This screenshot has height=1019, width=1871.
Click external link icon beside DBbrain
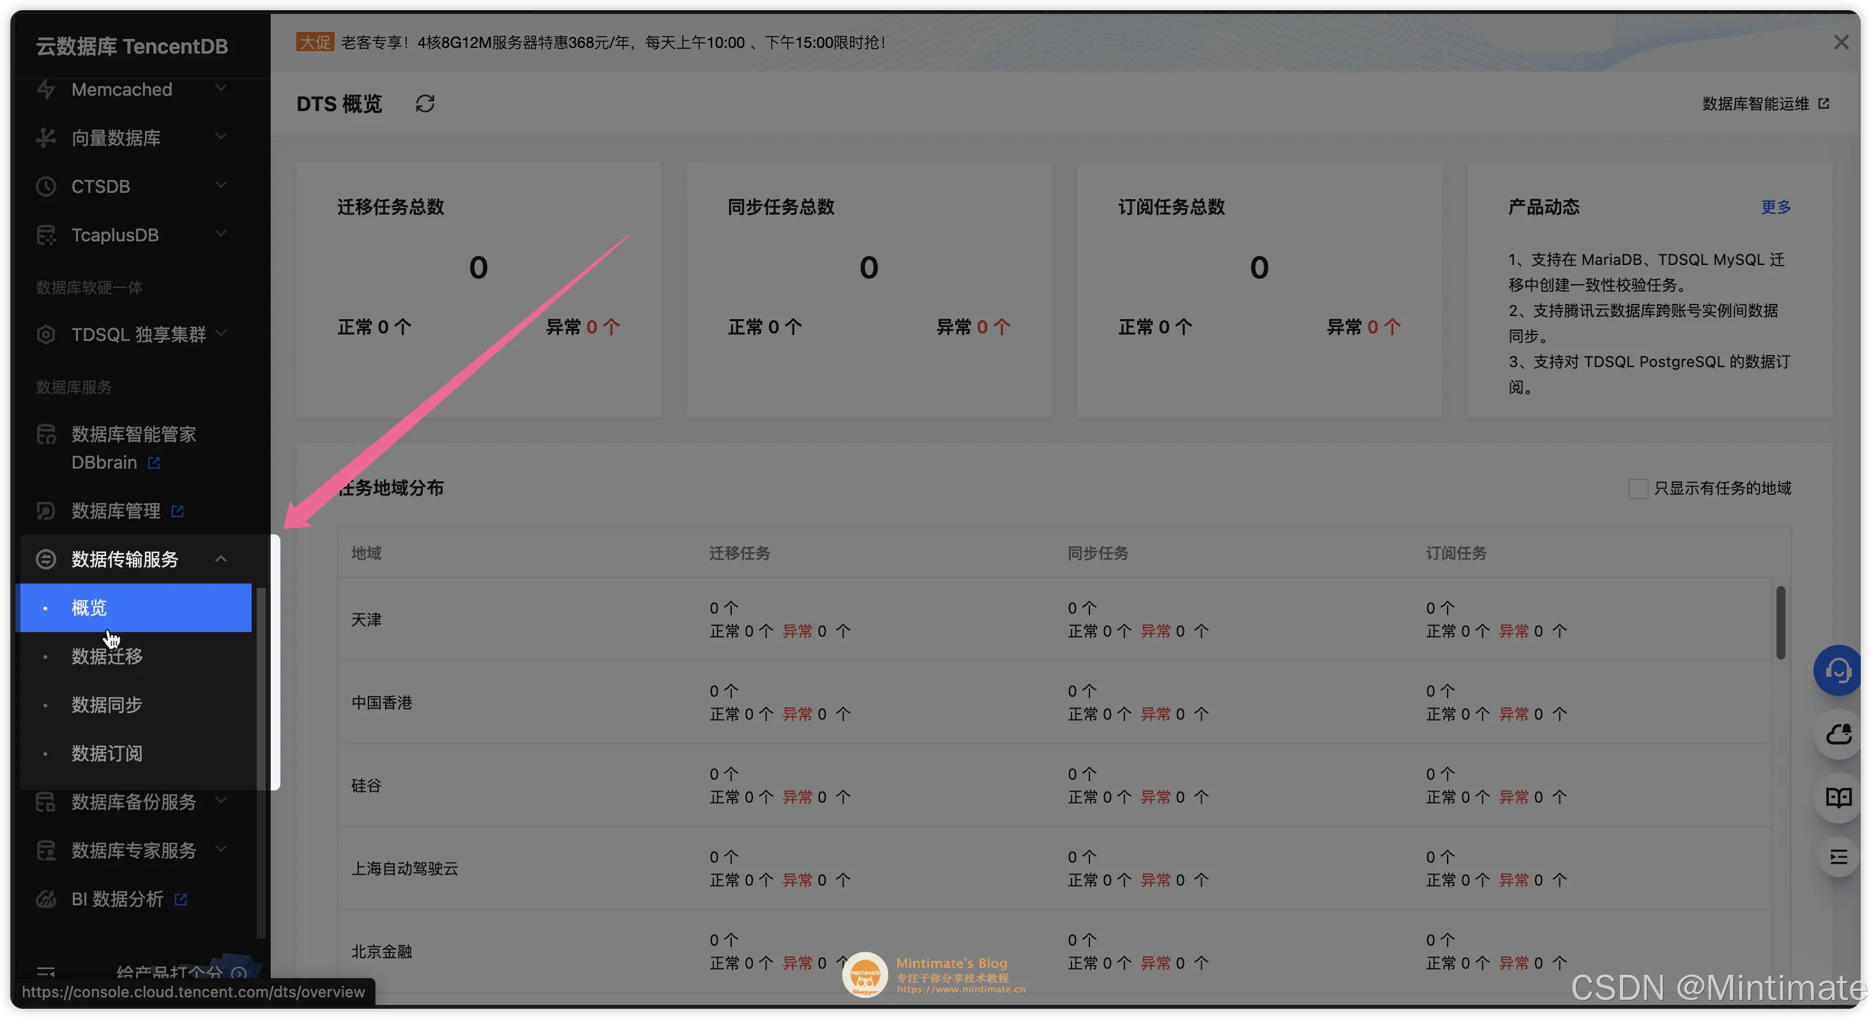point(154,463)
